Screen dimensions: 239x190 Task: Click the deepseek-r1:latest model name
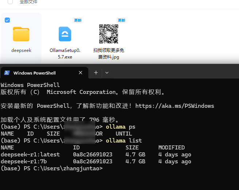(30, 155)
